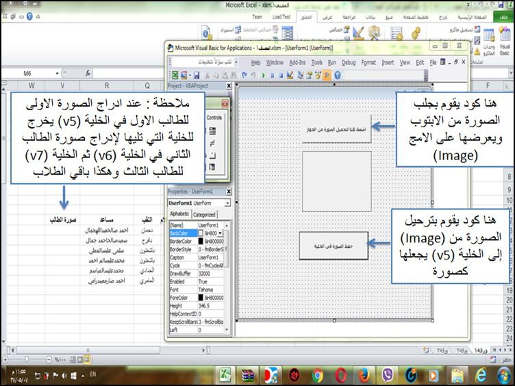Click the XML Source table icon in ribbon
Viewport: 515px width, 386px height.
pos(287,34)
